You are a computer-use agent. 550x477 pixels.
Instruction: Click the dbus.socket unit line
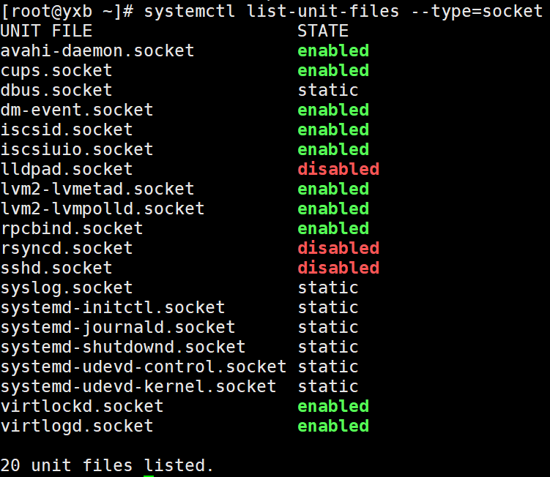(x=56, y=90)
